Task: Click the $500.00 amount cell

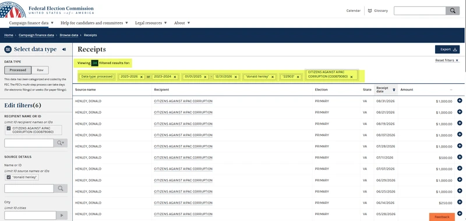Action: [445, 158]
